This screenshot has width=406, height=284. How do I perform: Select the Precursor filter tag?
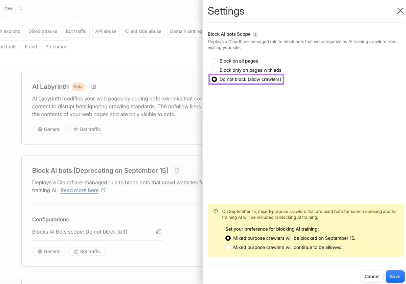click(56, 47)
